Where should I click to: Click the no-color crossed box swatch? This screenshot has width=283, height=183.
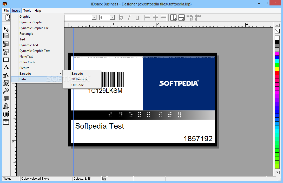point(277,31)
